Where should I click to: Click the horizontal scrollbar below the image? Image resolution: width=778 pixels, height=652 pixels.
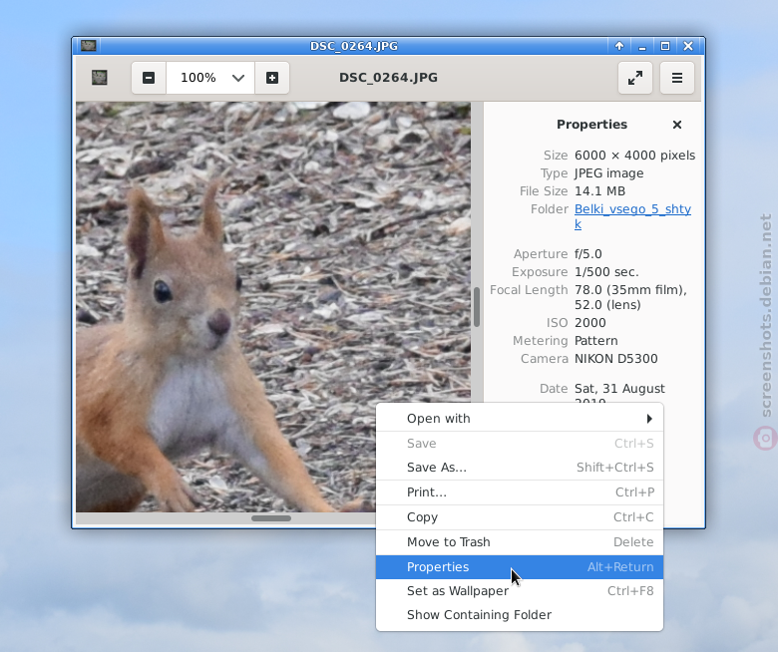(x=271, y=518)
